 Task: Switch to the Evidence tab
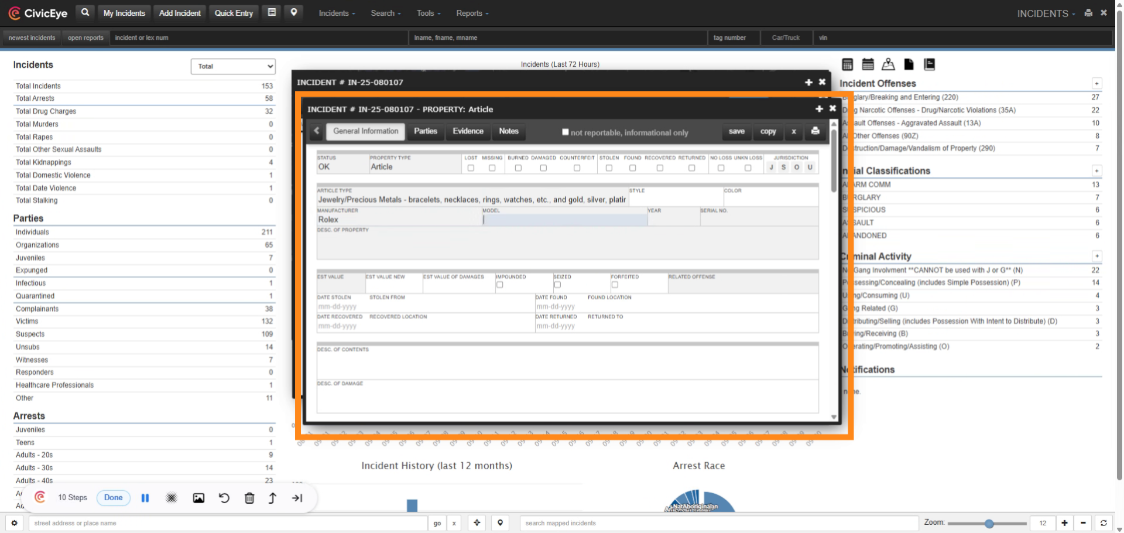(x=468, y=131)
